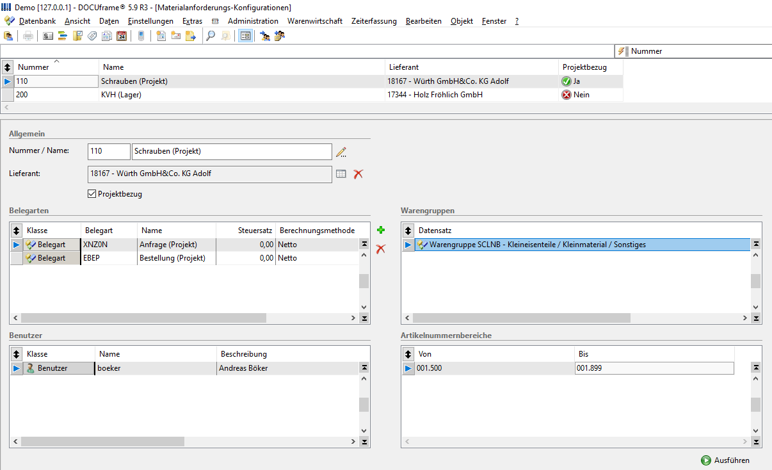Viewport: 772px width, 470px height.
Task: Click the Bis field showing 001.899
Action: tap(654, 368)
